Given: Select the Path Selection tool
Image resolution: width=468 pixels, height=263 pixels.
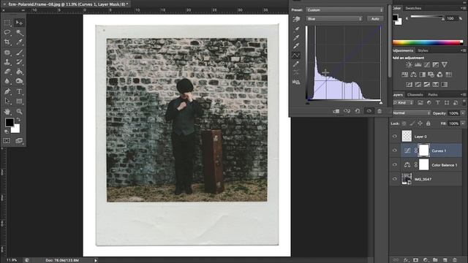Looking at the screenshot, I should [x=7, y=101].
